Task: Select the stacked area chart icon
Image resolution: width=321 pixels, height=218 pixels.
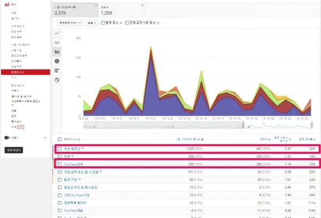Action: pyautogui.click(x=57, y=52)
